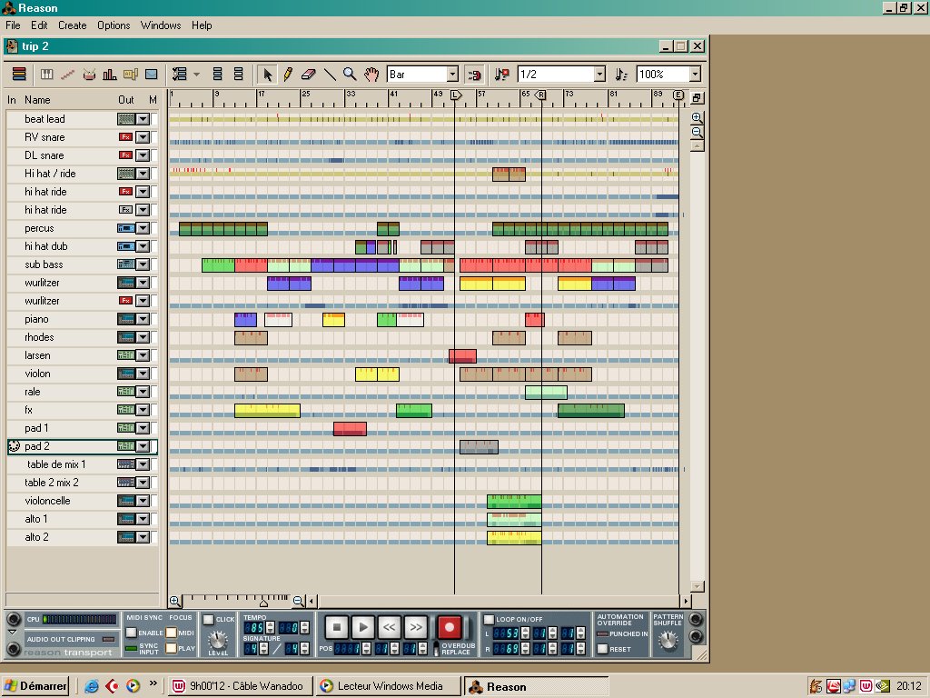Click the Play transport button
The height and width of the screenshot is (698, 930).
363,627
